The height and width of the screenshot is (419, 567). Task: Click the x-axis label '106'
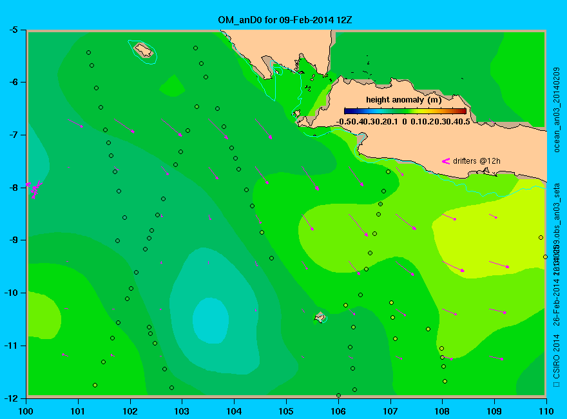(x=338, y=411)
